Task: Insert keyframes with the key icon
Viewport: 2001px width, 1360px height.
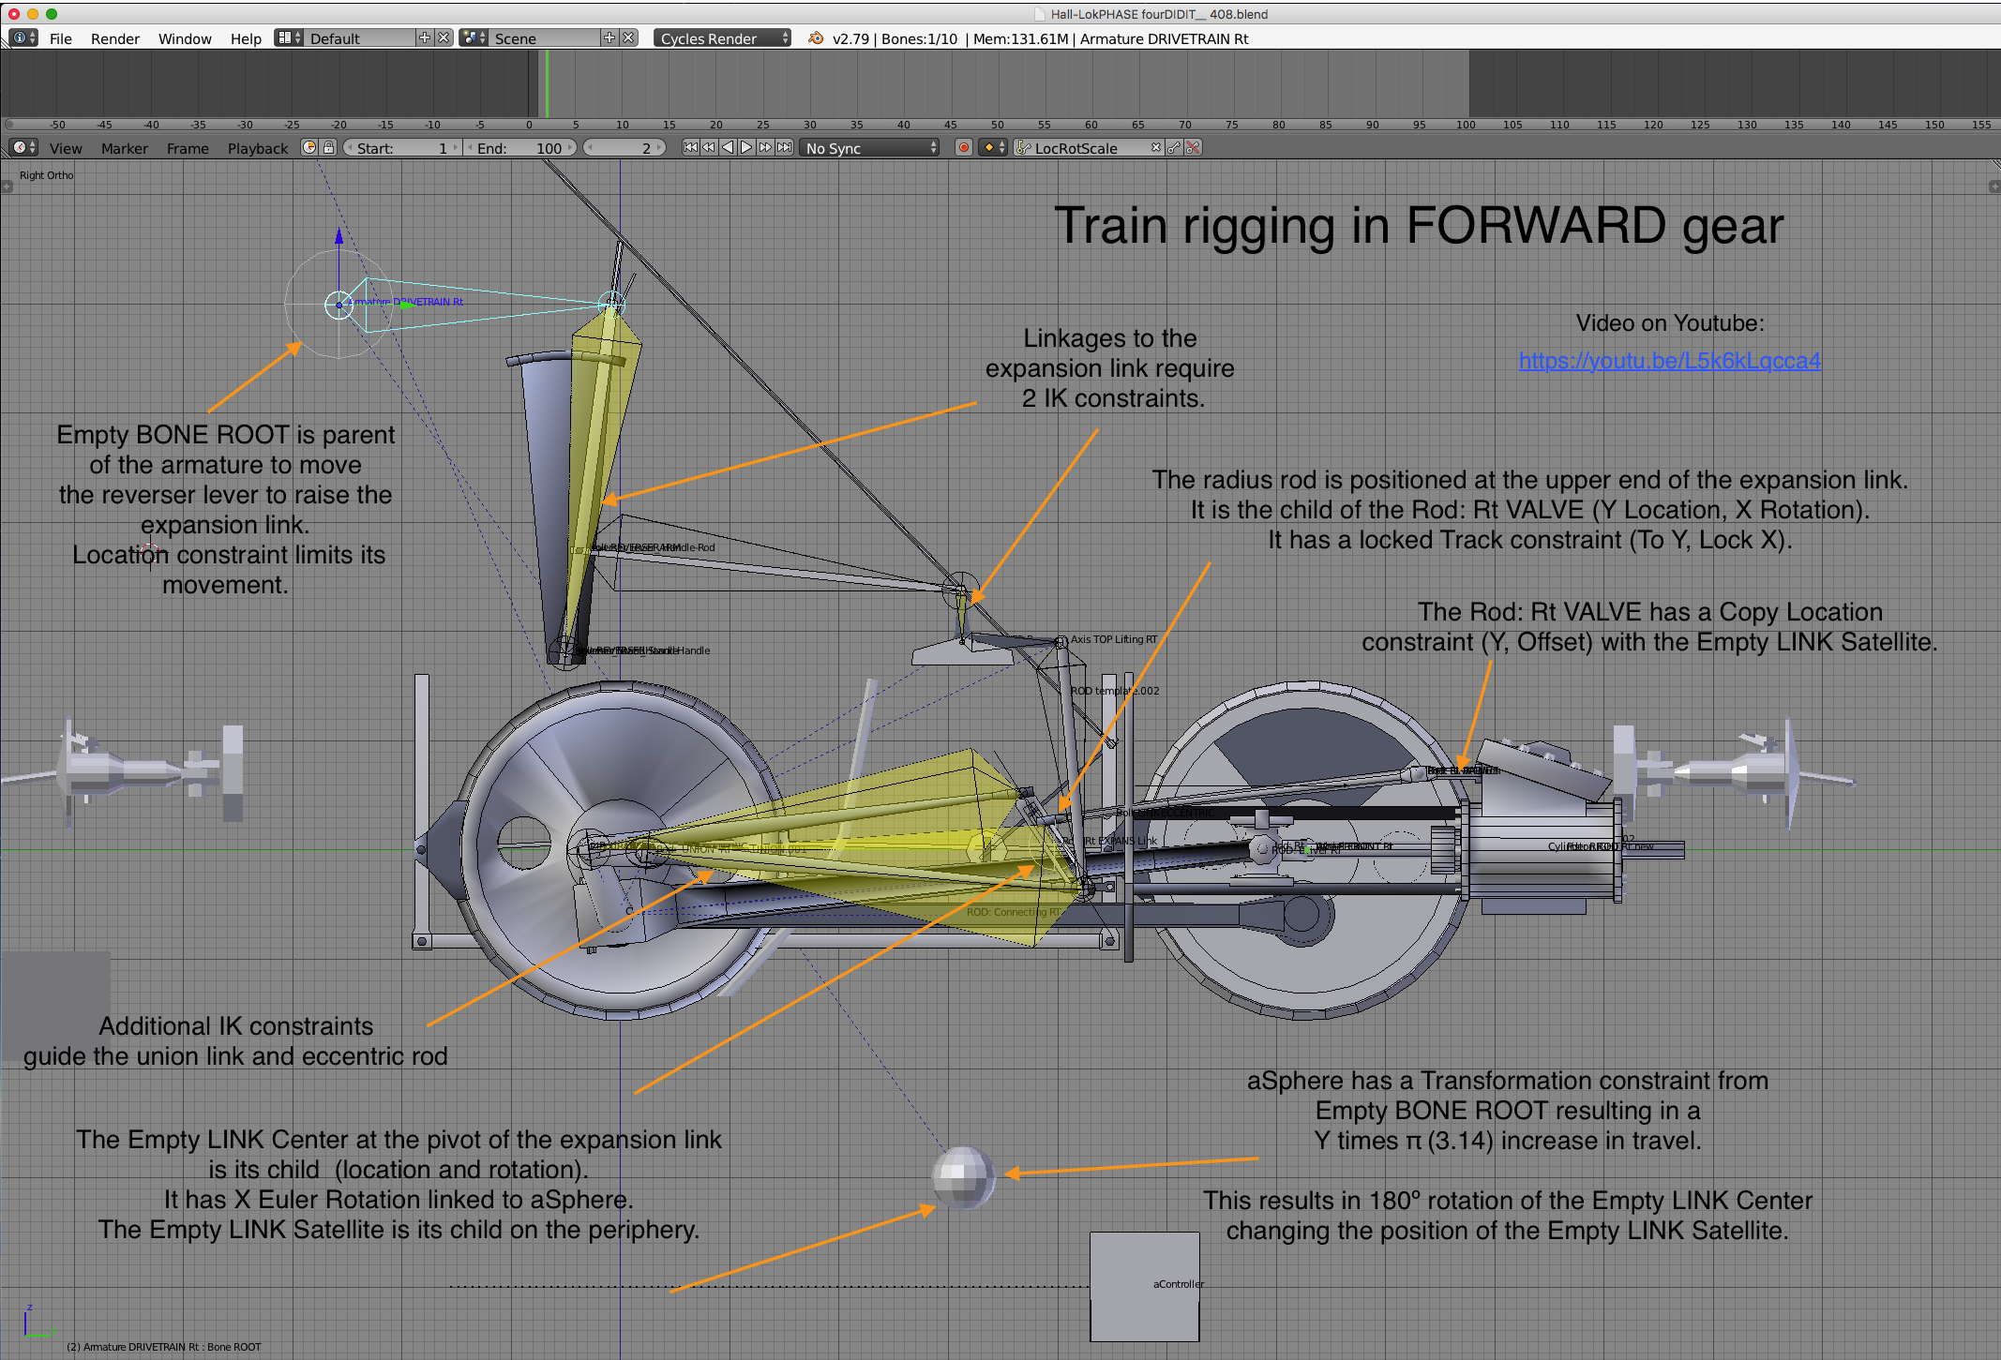Action: tap(1174, 148)
